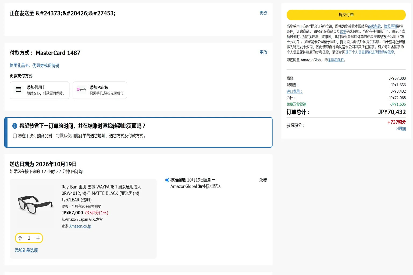413x275 pixels.
Task: Change the shipping address via 更改 link
Action: pyautogui.click(x=263, y=13)
